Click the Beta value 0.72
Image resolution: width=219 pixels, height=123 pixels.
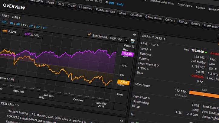pos(200,82)
